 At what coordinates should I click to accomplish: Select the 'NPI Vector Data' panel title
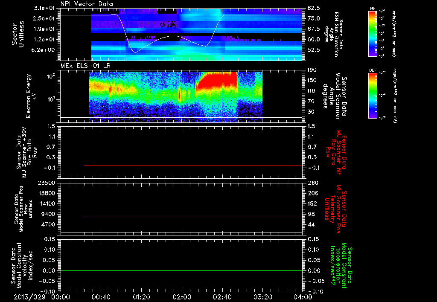coord(87,4)
